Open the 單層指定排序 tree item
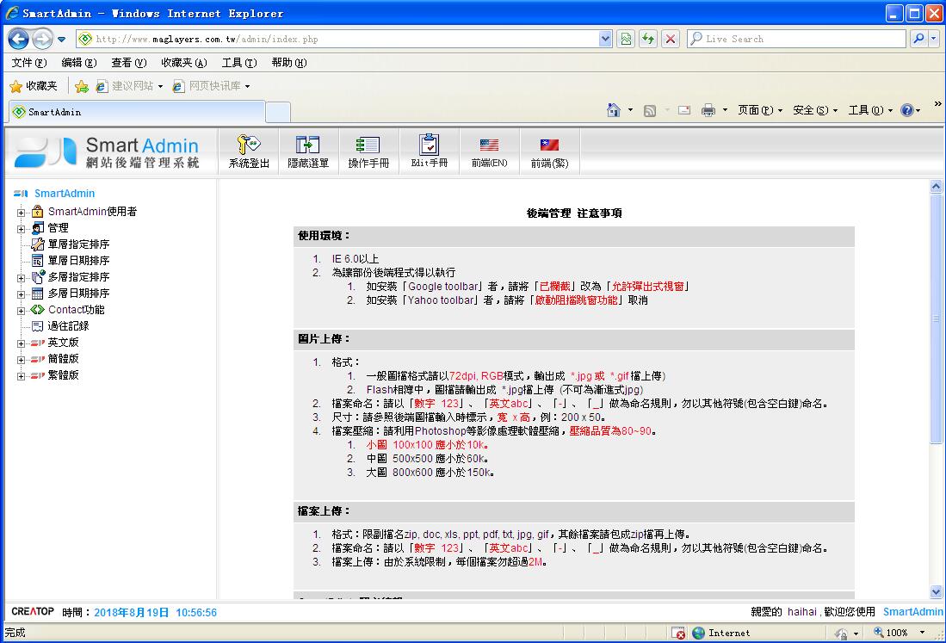This screenshot has width=946, height=643. [x=78, y=244]
